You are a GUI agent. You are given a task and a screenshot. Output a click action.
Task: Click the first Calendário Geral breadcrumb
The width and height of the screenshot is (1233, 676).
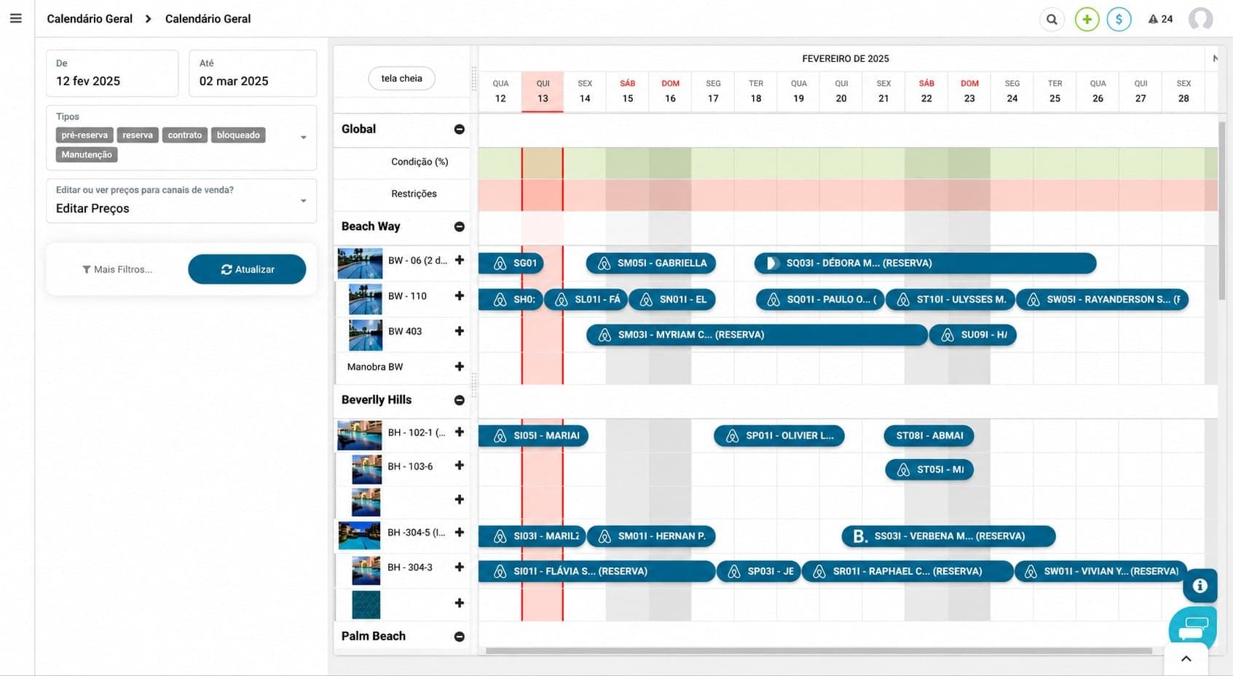tap(90, 19)
